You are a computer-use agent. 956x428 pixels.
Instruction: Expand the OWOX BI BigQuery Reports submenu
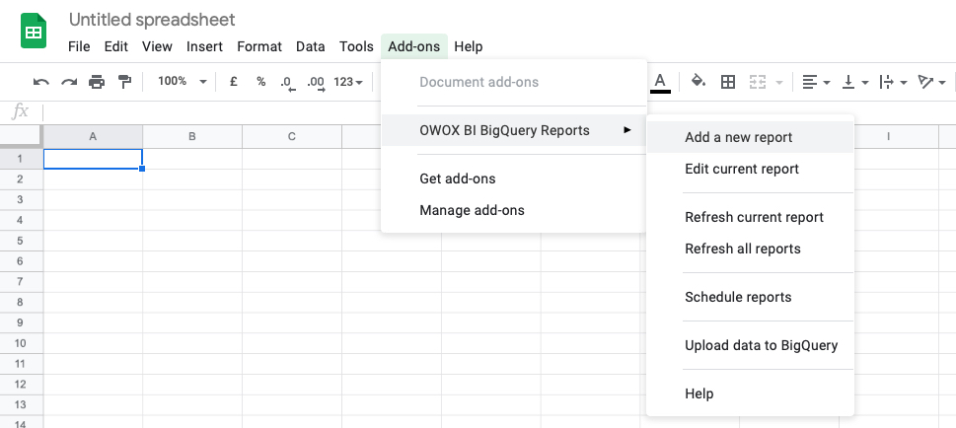(x=513, y=130)
